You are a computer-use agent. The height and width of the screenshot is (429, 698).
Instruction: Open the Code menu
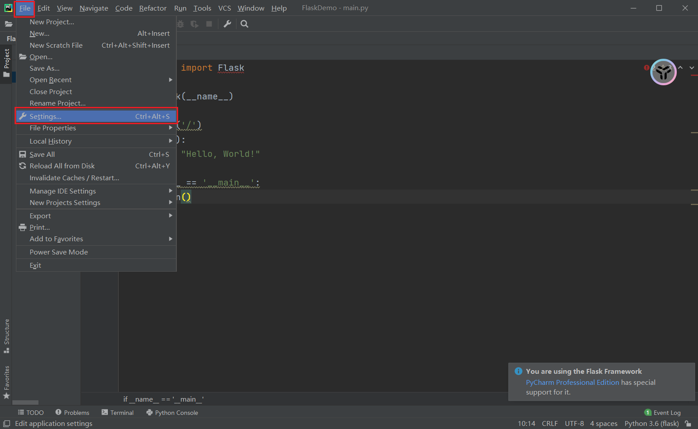click(124, 8)
